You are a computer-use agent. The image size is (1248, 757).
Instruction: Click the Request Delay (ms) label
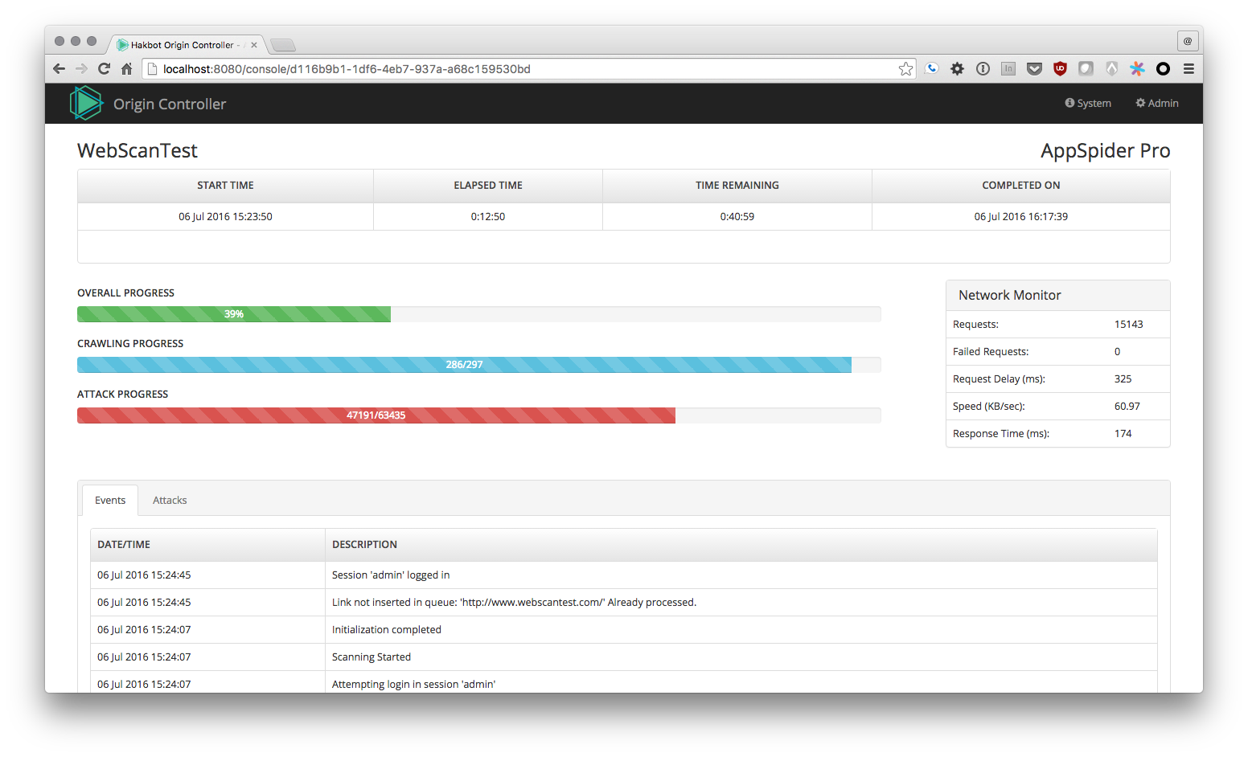pos(999,378)
